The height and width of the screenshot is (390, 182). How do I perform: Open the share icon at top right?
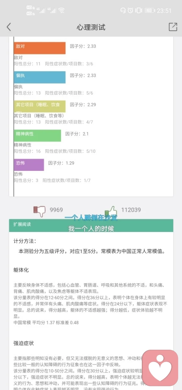tap(173, 27)
